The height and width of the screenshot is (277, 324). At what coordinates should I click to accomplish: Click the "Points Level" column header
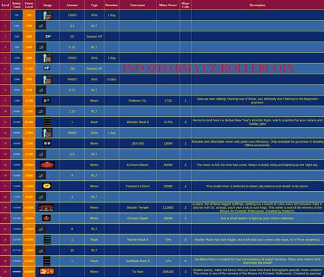(29, 5)
